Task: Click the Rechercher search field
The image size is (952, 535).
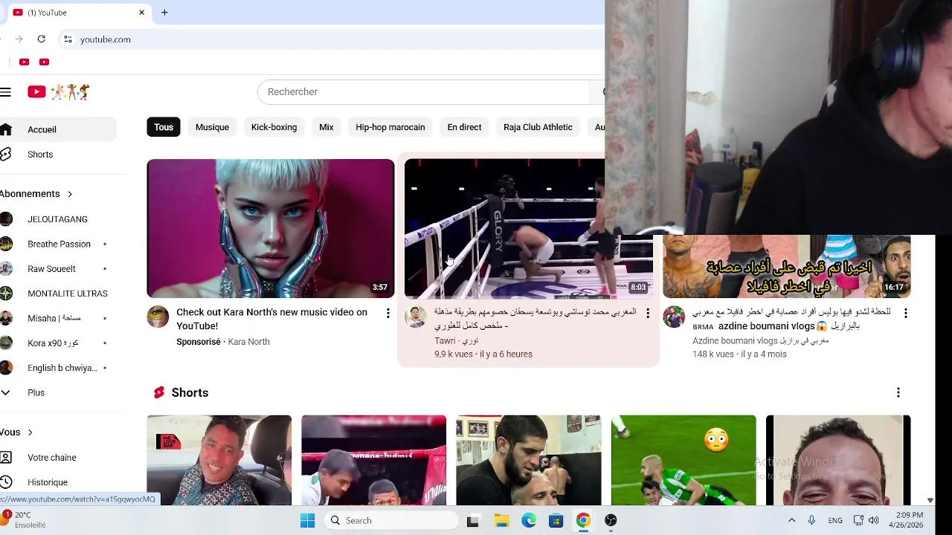Action: point(424,92)
